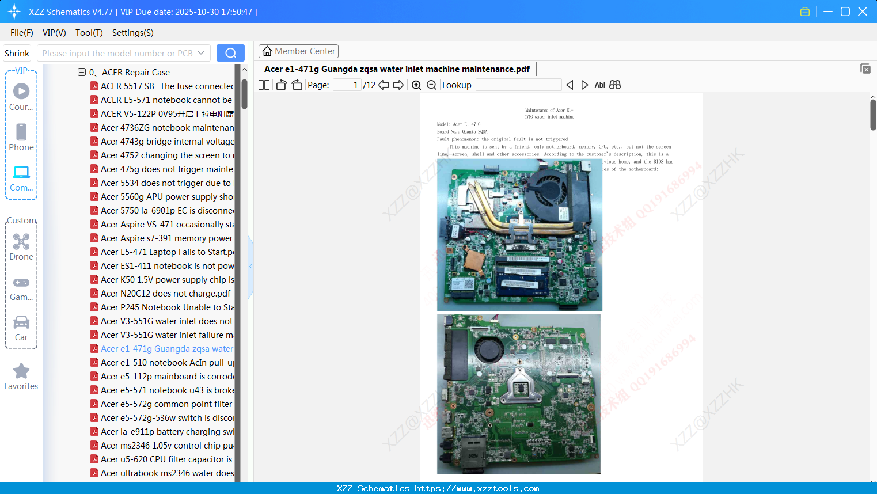Click the search button next to model input
877x494 pixels.
pyautogui.click(x=230, y=53)
